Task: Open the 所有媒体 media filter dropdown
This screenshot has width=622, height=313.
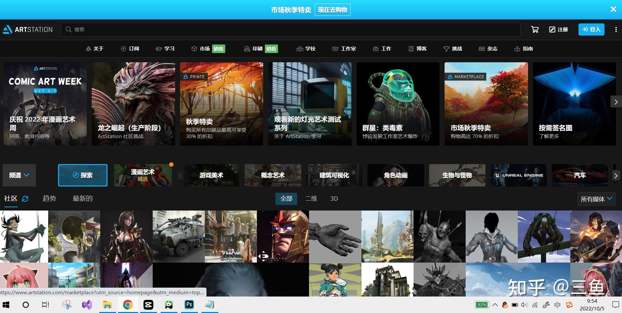Action: click(596, 199)
